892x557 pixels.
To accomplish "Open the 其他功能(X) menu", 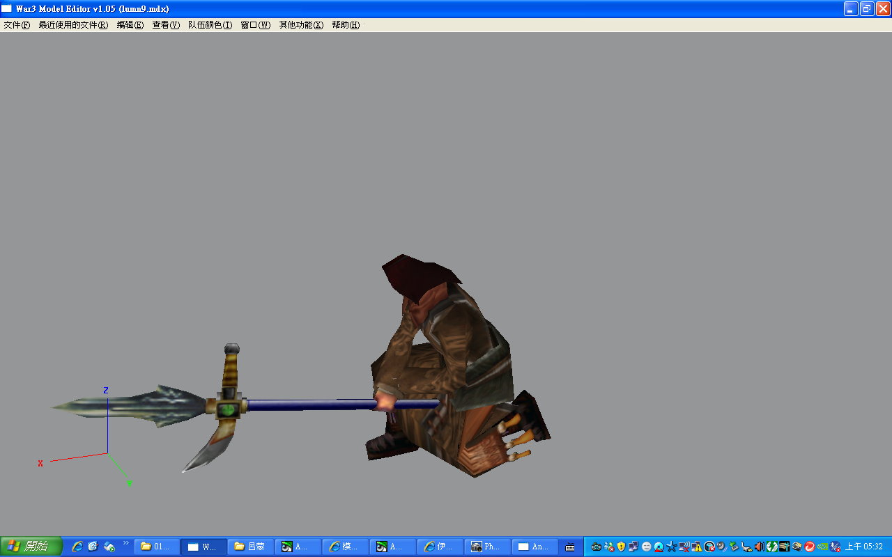I will tap(301, 25).
